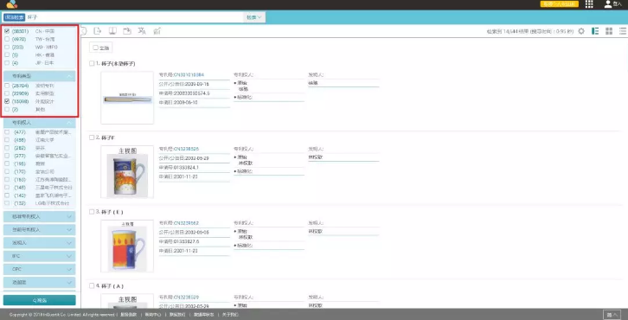Check the WO - WIPO country filter

pyautogui.click(x=7, y=47)
